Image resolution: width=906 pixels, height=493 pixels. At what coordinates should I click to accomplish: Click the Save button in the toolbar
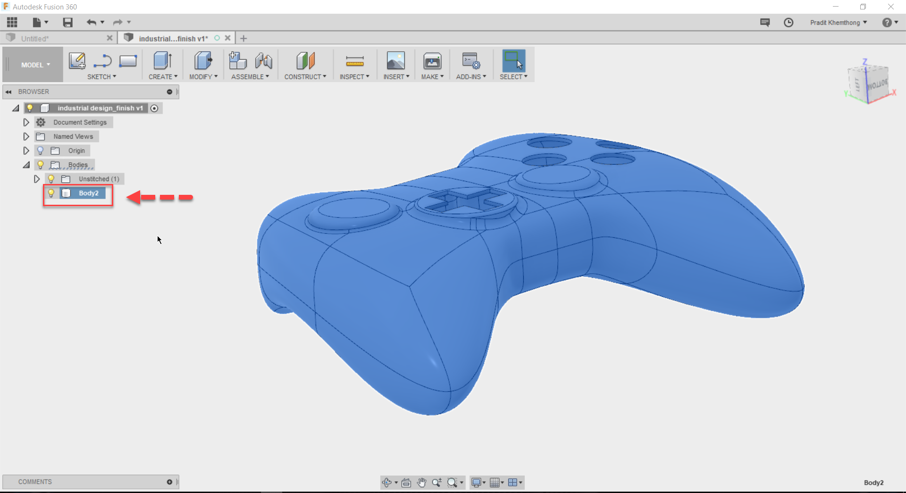coord(67,22)
